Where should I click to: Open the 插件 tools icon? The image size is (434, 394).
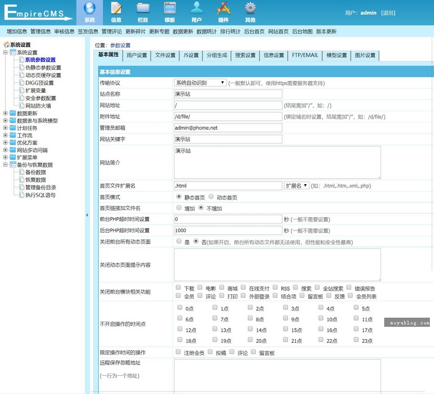(x=223, y=9)
